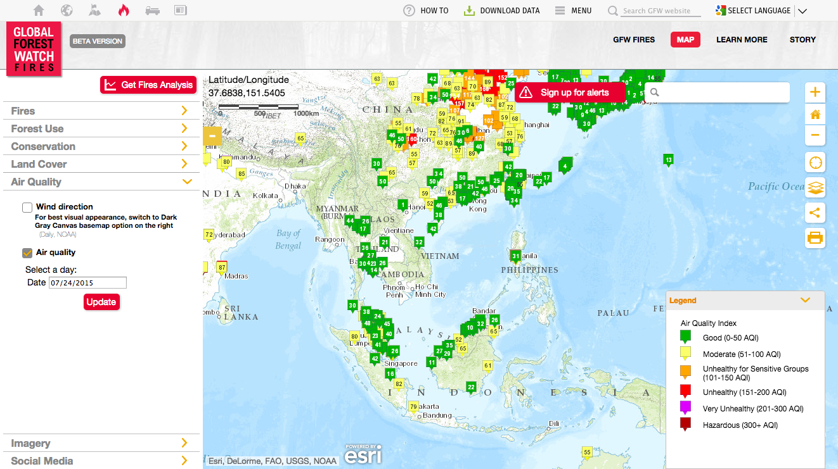Screen dimensions: 838x469
Task: Enable the Wind direction checkbox
Action: (x=27, y=208)
